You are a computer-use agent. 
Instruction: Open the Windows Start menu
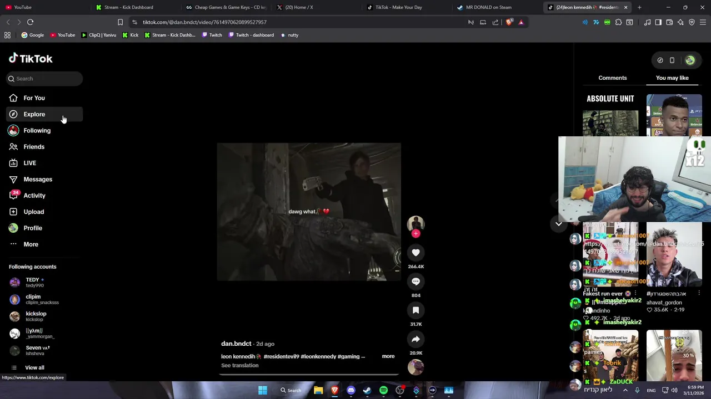pyautogui.click(x=262, y=391)
